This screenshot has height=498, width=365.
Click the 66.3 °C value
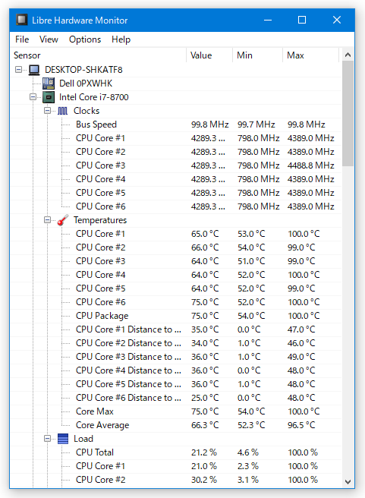pyautogui.click(x=205, y=424)
